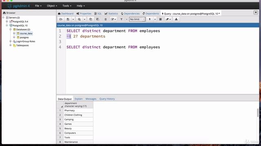Switch to the Messages tab
This screenshot has height=146, width=261.
[91, 99]
